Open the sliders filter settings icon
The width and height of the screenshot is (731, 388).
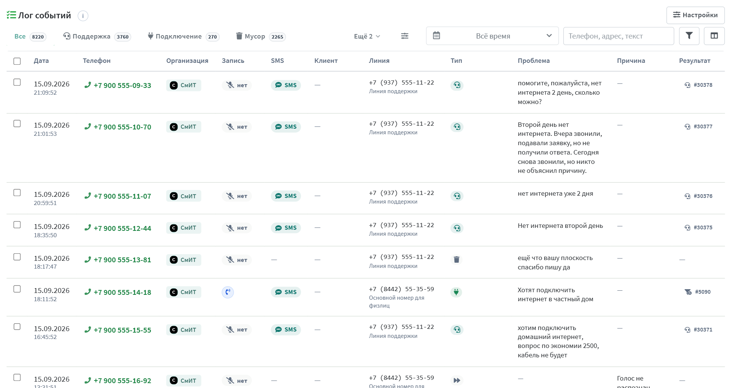[x=405, y=36]
